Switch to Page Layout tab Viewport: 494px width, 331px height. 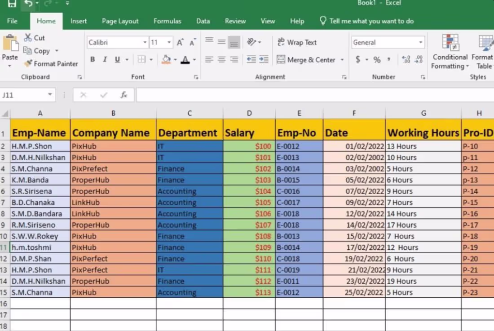point(120,21)
